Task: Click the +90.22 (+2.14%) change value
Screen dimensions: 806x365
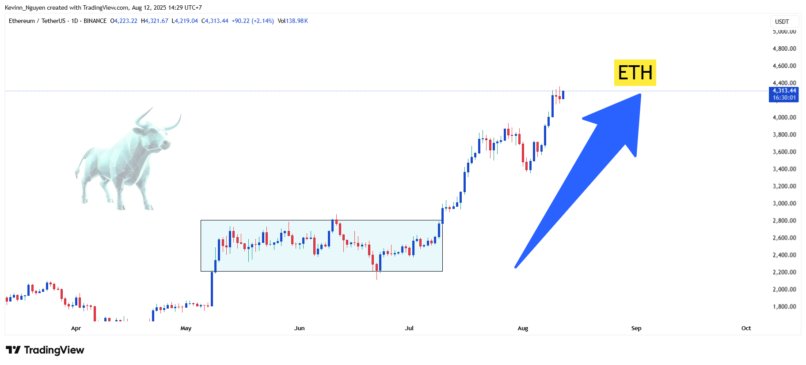Action: pos(253,21)
